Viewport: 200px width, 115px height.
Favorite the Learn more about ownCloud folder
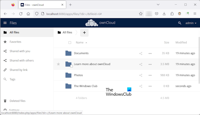tap(58, 64)
